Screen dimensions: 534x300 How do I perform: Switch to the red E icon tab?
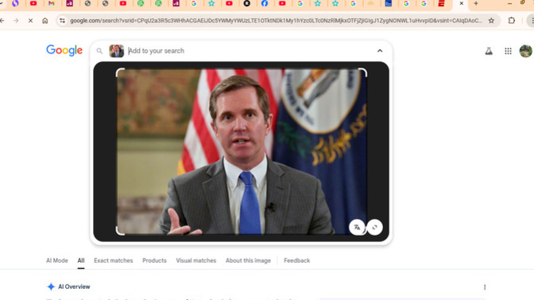[x=441, y=3]
